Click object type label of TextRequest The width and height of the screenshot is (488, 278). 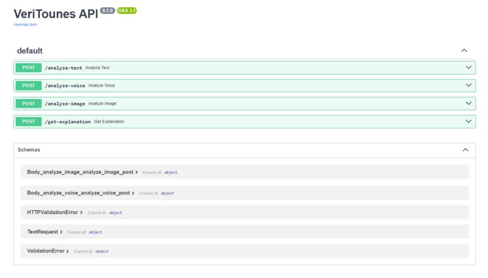[95, 232]
